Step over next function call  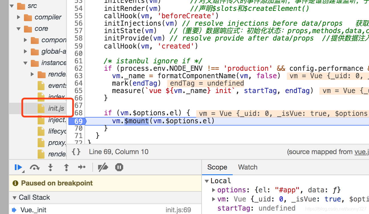point(35,167)
